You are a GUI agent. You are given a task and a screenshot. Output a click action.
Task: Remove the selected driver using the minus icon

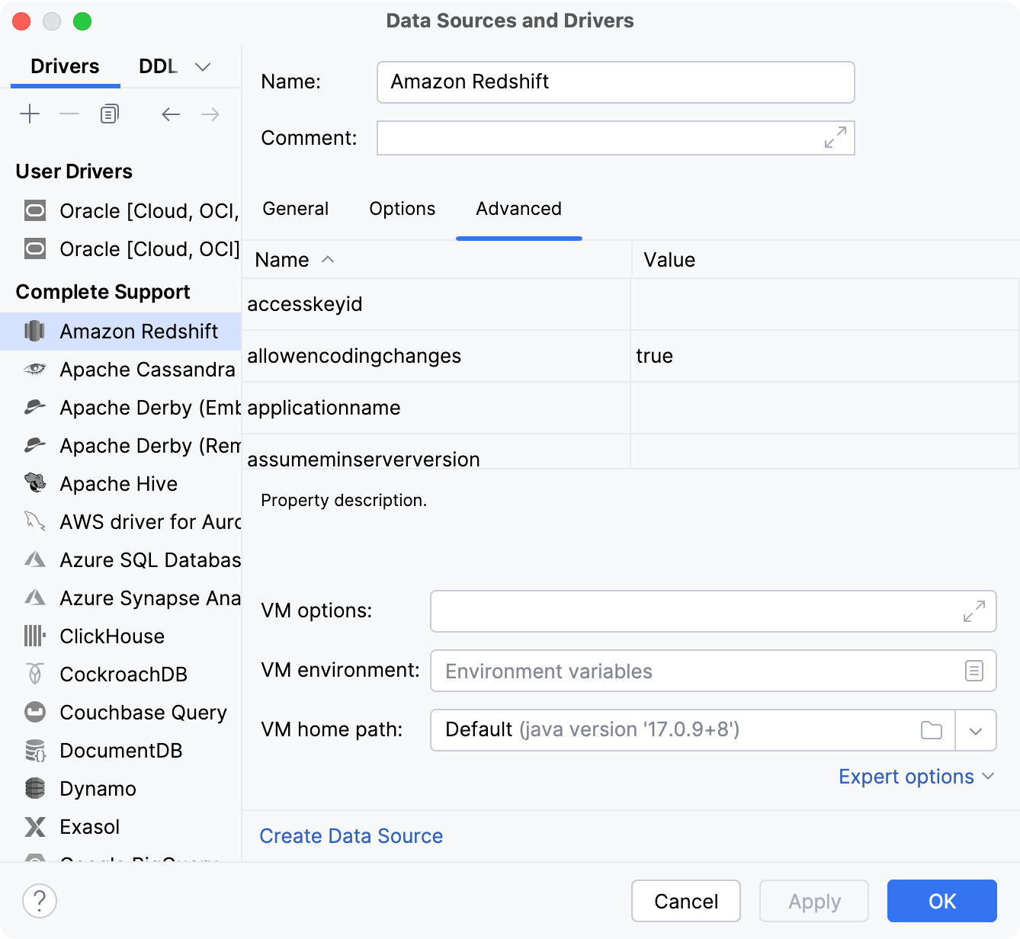pos(69,114)
